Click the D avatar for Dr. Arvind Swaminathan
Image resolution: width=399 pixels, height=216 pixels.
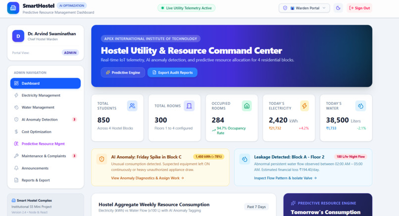pos(18,36)
